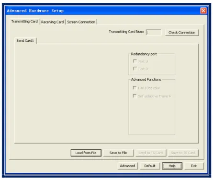Click the Exit button
Viewport: 213px width, 180px height.
tap(194, 166)
